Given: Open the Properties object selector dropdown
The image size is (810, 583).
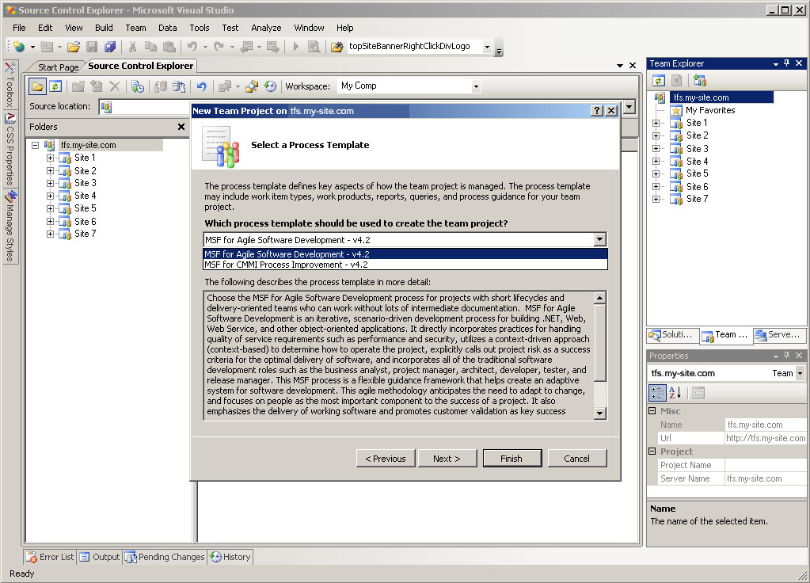Looking at the screenshot, I should pos(800,373).
